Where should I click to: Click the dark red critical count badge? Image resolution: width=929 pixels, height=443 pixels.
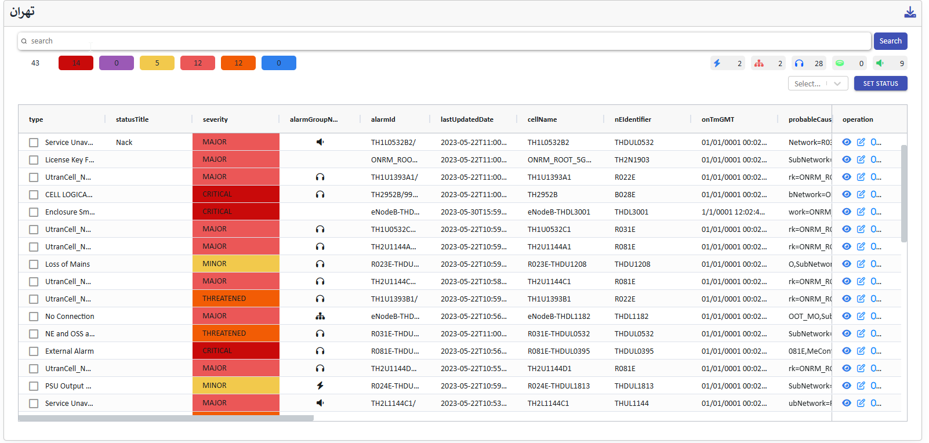tap(76, 63)
